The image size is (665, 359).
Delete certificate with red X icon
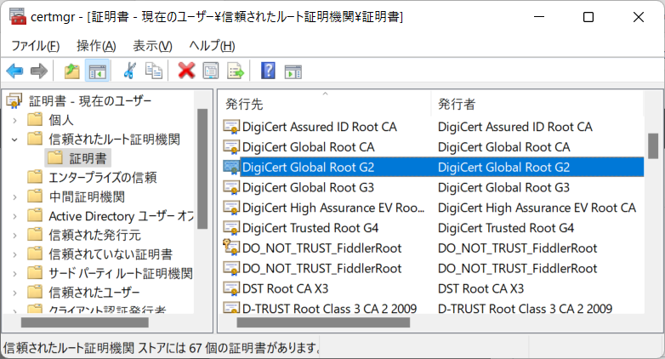186,71
